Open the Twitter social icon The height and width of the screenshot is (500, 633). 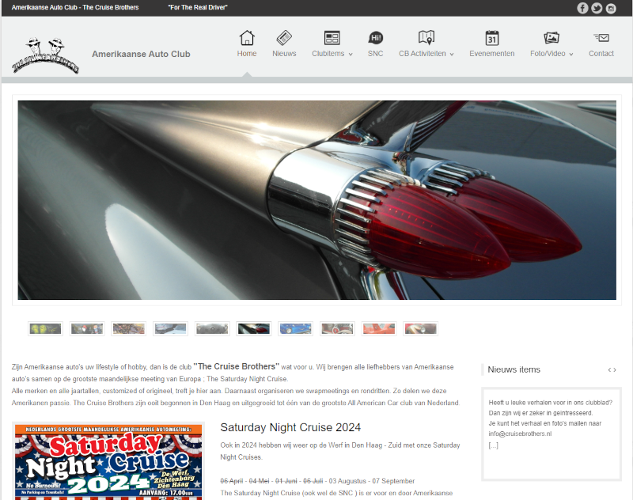[x=597, y=8]
